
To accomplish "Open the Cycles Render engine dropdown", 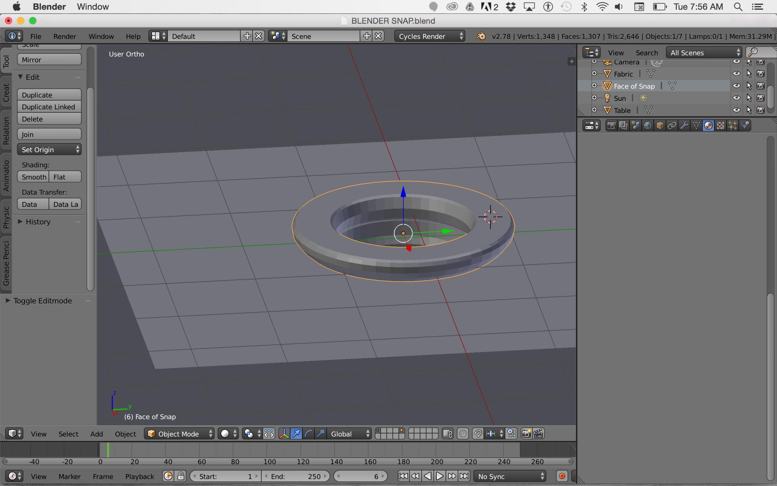I will pyautogui.click(x=430, y=36).
